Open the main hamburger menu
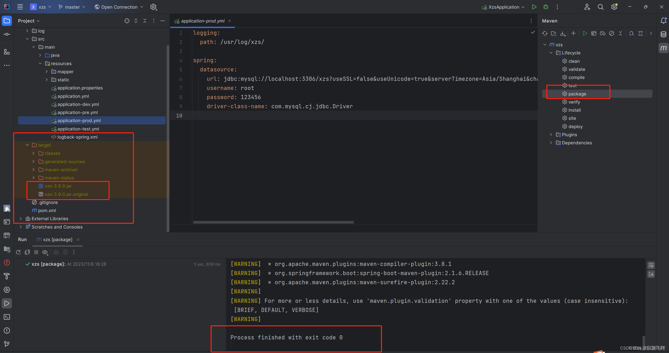 click(x=20, y=7)
